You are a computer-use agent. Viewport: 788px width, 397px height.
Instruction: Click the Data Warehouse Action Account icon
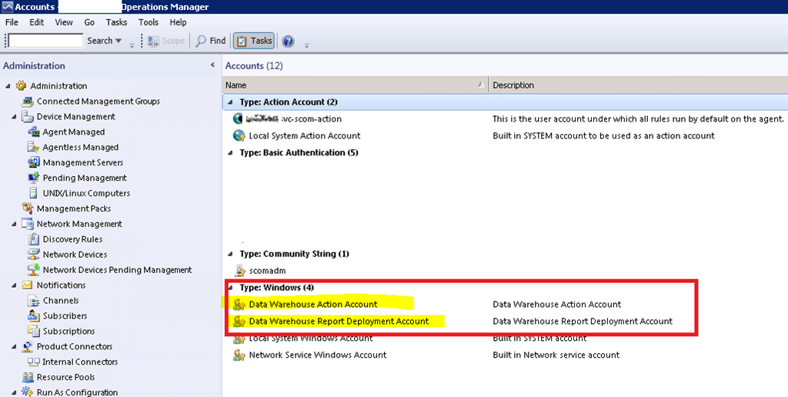click(x=239, y=305)
